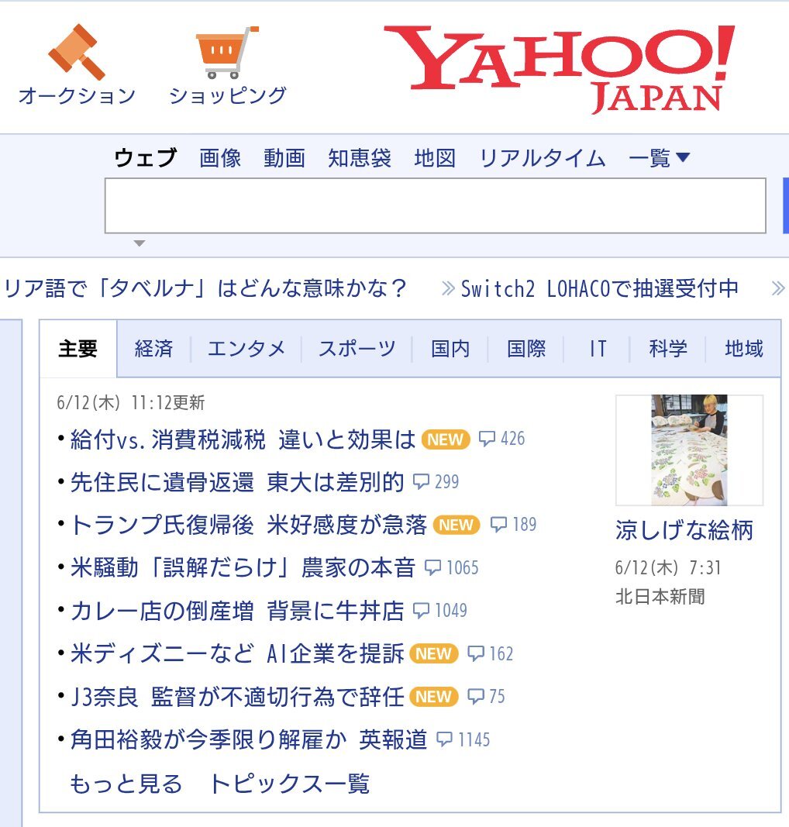This screenshot has width=789, height=827.
Task: Expand the 一覧 search category dropdown
Action: [660, 157]
